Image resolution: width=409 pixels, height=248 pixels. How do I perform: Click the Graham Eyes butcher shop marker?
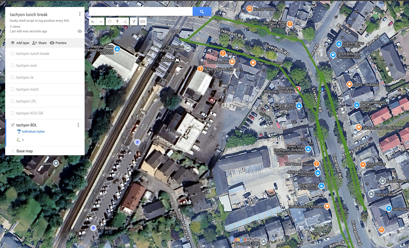pyautogui.click(x=339, y=44)
